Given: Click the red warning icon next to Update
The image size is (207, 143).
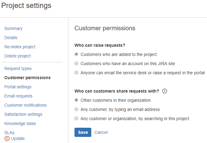Looking at the screenshot, I should tap(7, 138).
